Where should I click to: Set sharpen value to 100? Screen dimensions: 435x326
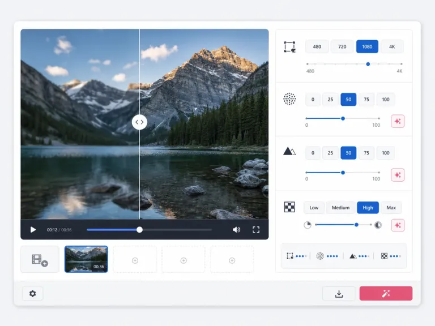386,153
